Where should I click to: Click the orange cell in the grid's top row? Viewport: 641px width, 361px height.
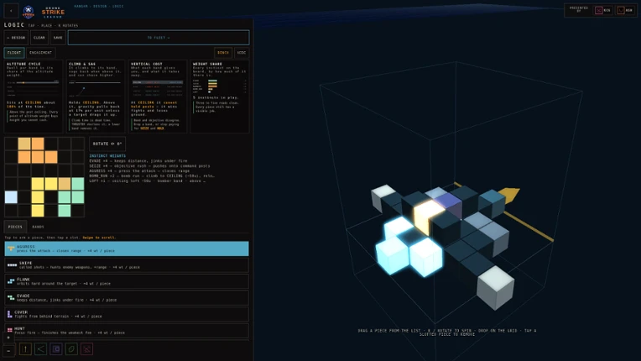coord(38,144)
